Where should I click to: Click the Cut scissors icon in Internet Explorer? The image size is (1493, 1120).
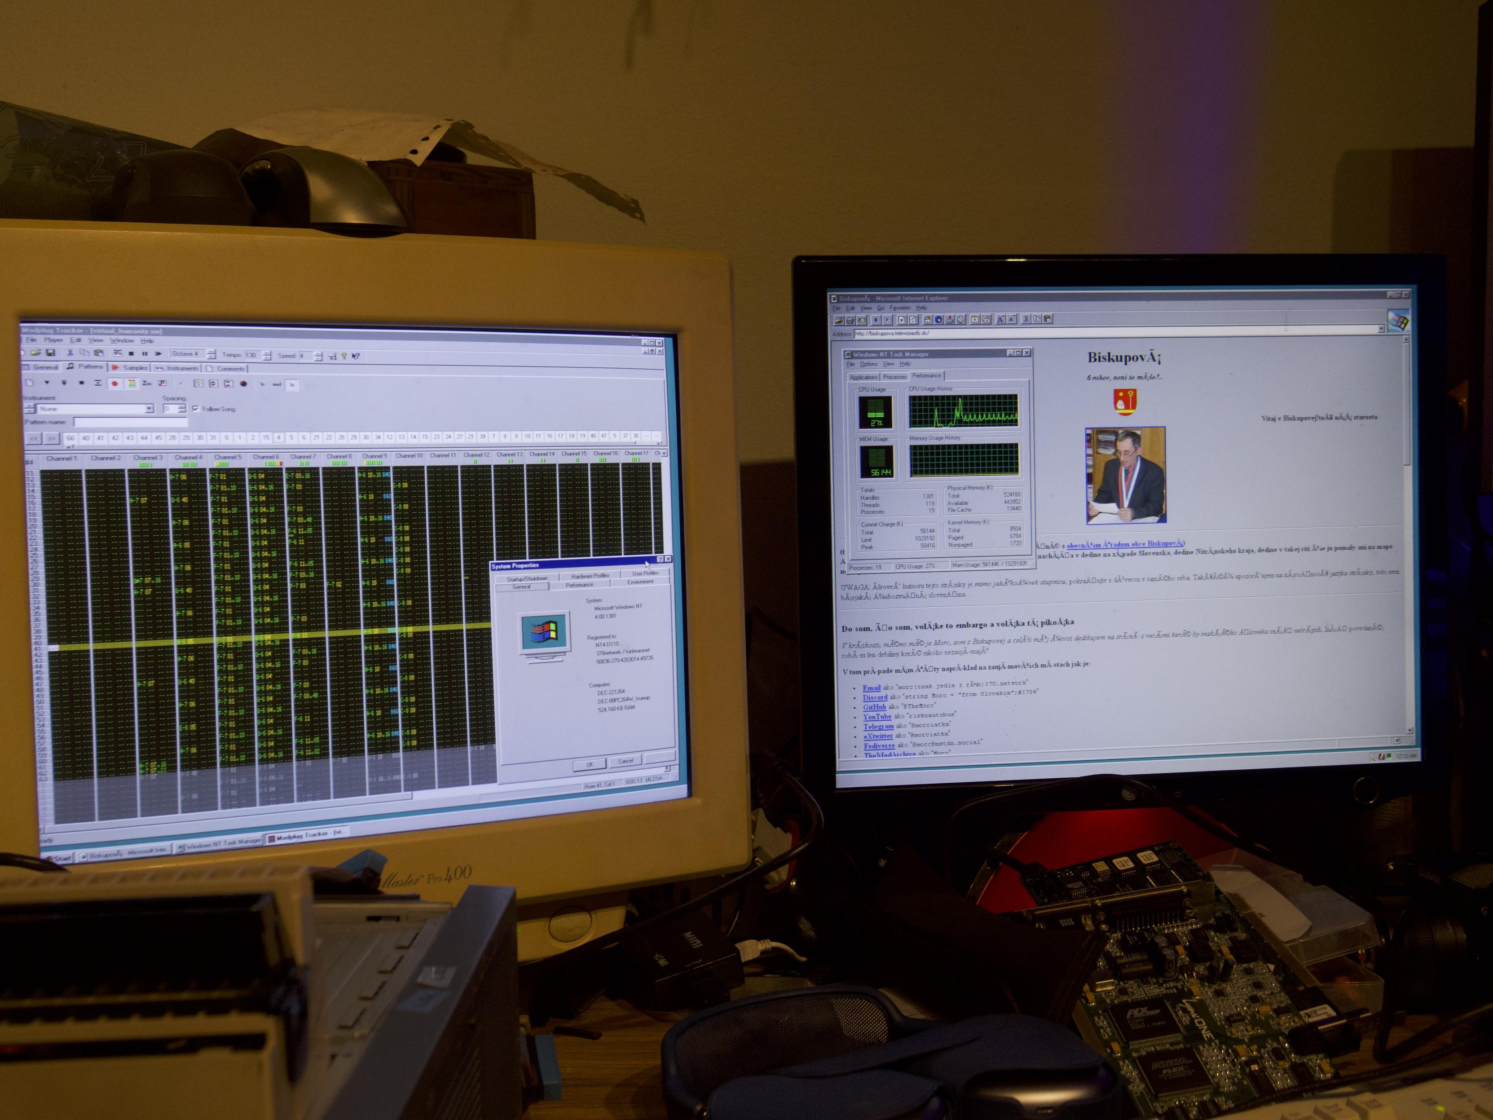tap(1026, 319)
